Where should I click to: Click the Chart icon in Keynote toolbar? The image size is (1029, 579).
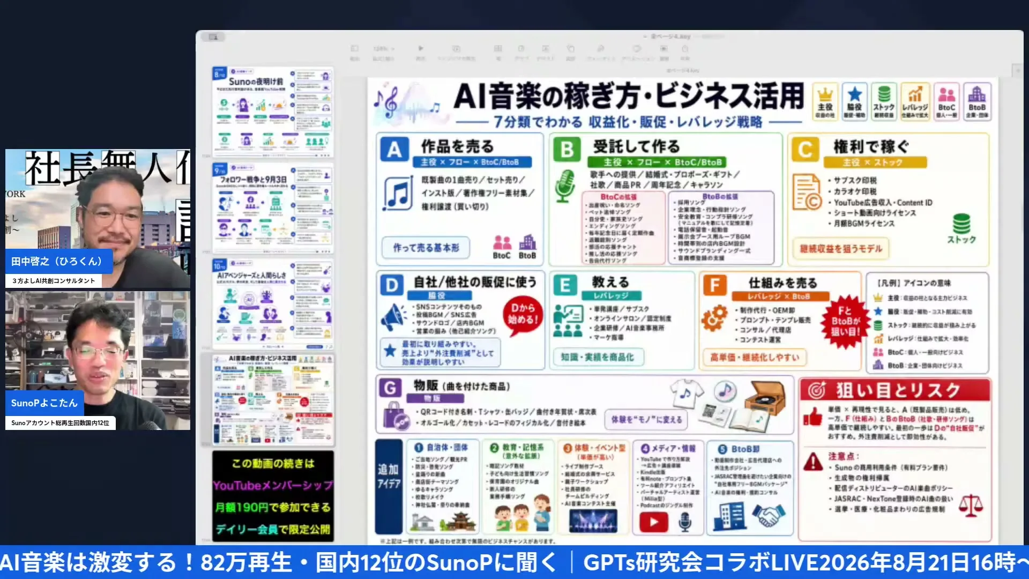point(521,48)
